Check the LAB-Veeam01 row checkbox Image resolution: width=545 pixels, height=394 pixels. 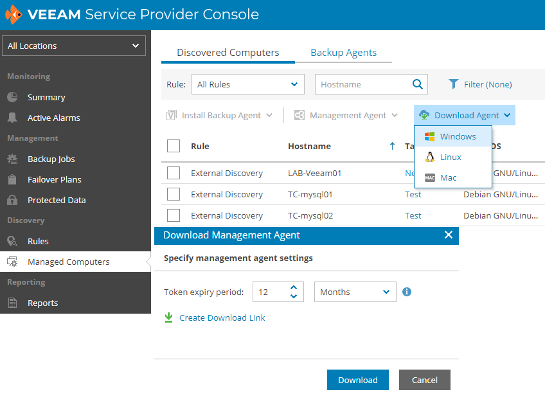tap(174, 173)
